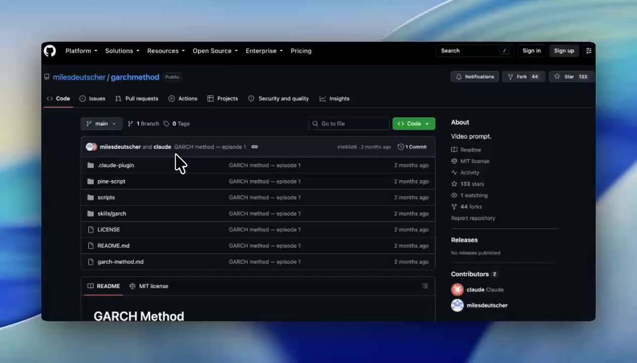637x363 pixels.
Task: Open the .claude-plugin folder
Action: [116, 166]
